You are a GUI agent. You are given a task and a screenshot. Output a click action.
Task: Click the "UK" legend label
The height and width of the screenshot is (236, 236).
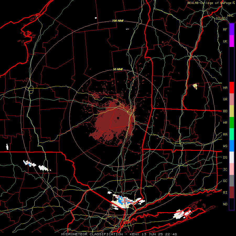click(x=225, y=41)
